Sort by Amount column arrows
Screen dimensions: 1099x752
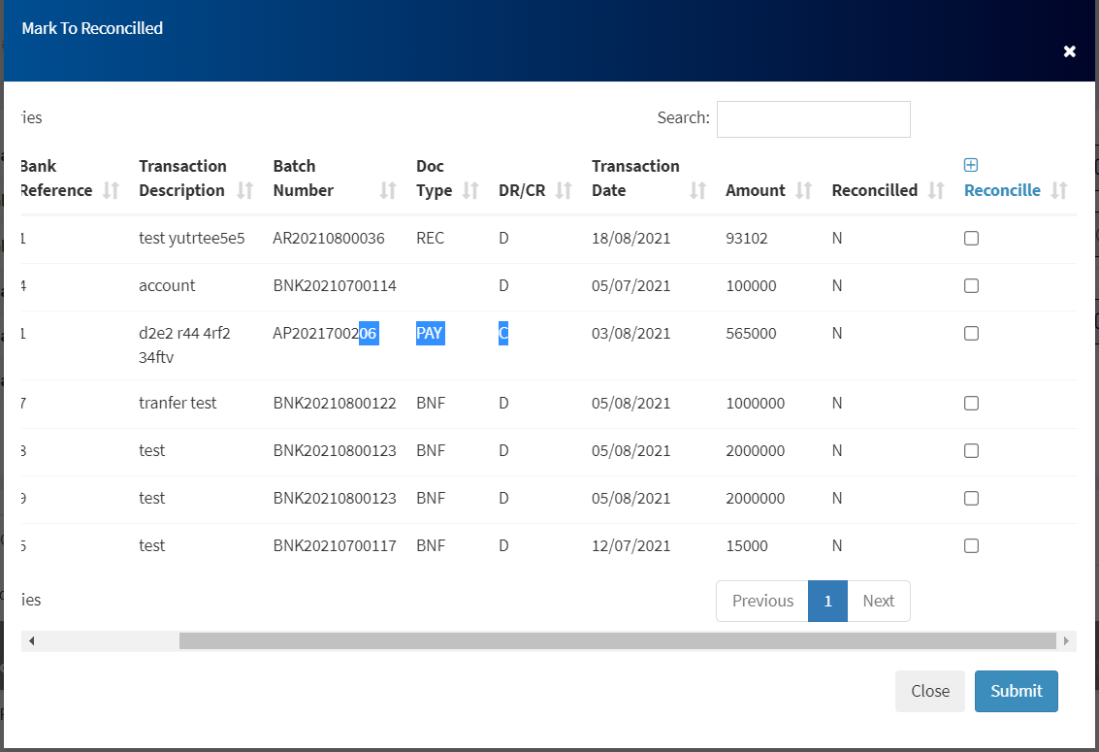click(x=804, y=190)
